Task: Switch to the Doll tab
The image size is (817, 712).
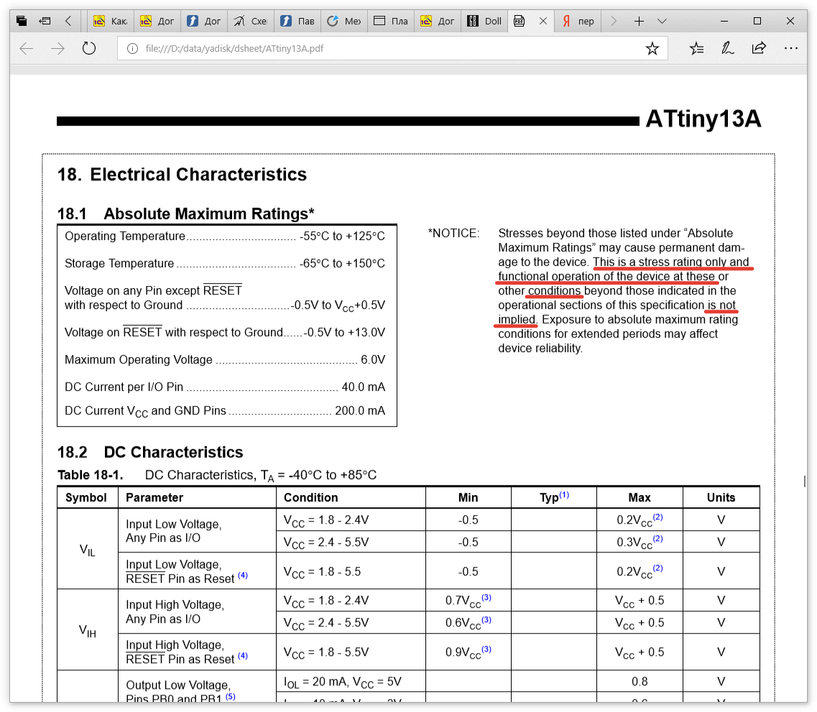Action: 484,21
